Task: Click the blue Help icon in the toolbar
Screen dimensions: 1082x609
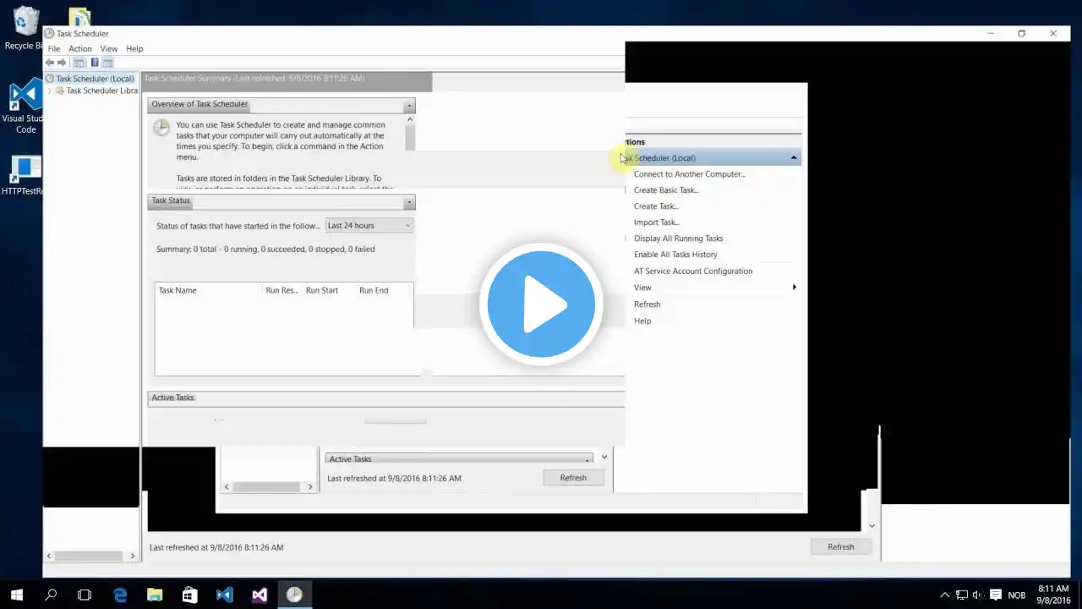Action: (x=95, y=63)
